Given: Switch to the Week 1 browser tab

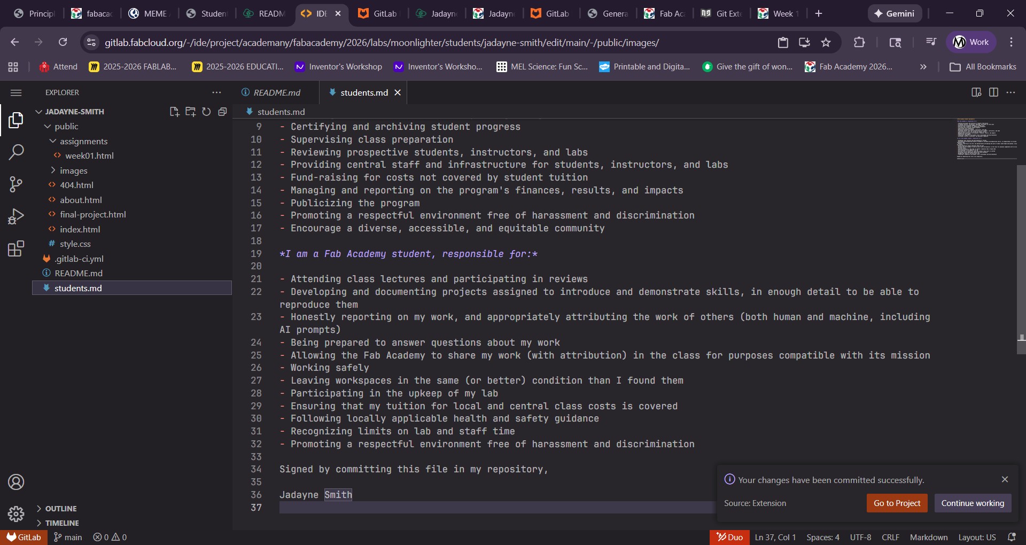Looking at the screenshot, I should (778, 13).
